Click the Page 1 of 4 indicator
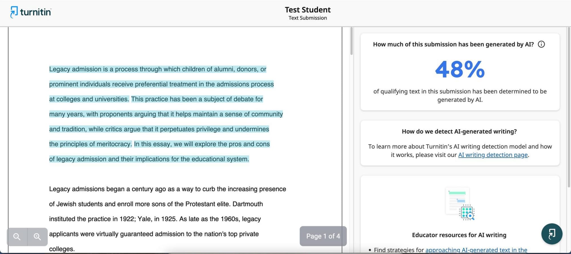This screenshot has width=571, height=254. pyautogui.click(x=323, y=236)
